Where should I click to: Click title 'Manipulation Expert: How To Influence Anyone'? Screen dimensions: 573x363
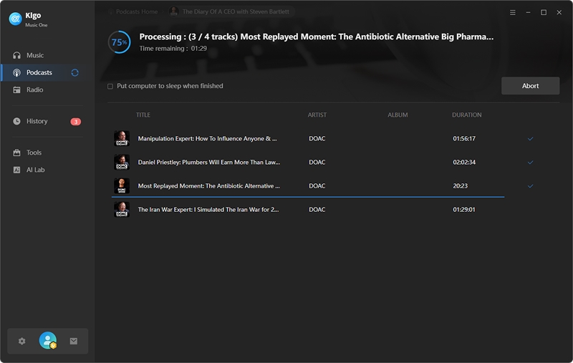tap(207, 139)
